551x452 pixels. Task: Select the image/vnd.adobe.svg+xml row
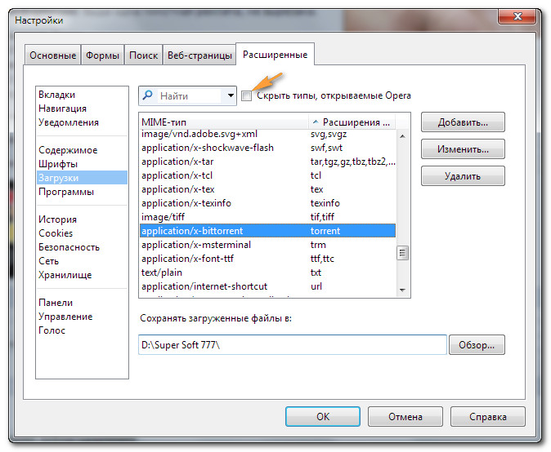(x=268, y=134)
